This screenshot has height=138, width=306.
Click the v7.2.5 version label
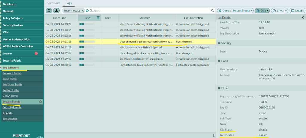(x=40, y=137)
